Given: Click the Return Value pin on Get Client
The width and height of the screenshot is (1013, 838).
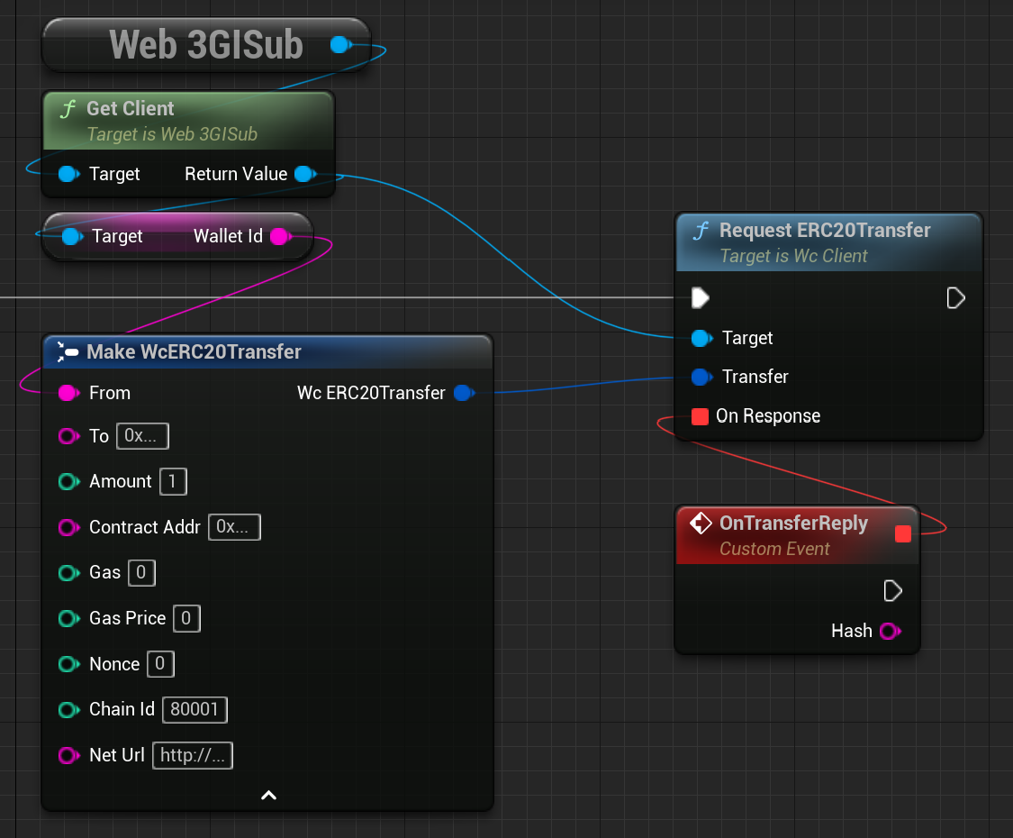Looking at the screenshot, I should click(x=303, y=174).
